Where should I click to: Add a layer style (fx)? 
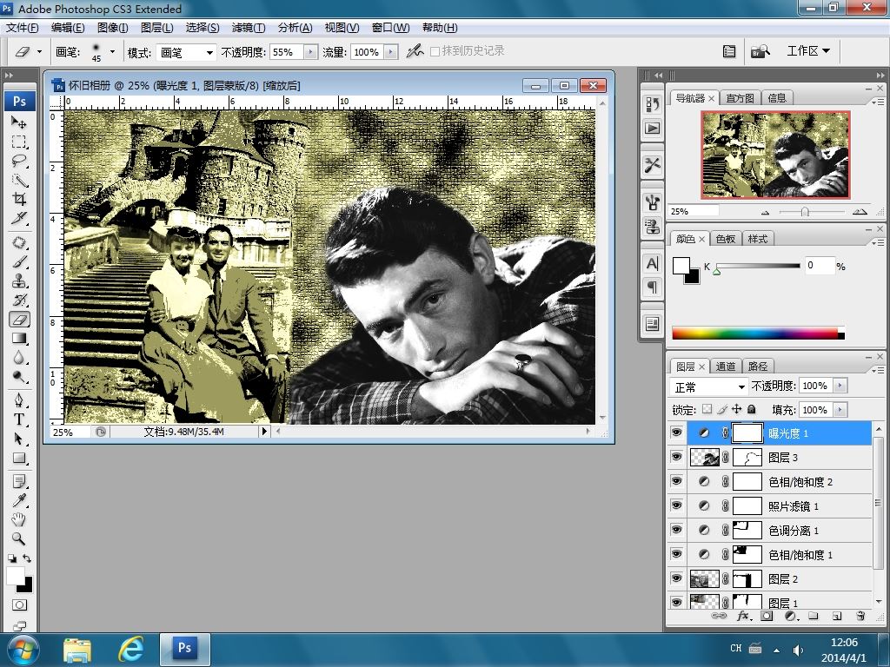click(x=743, y=616)
